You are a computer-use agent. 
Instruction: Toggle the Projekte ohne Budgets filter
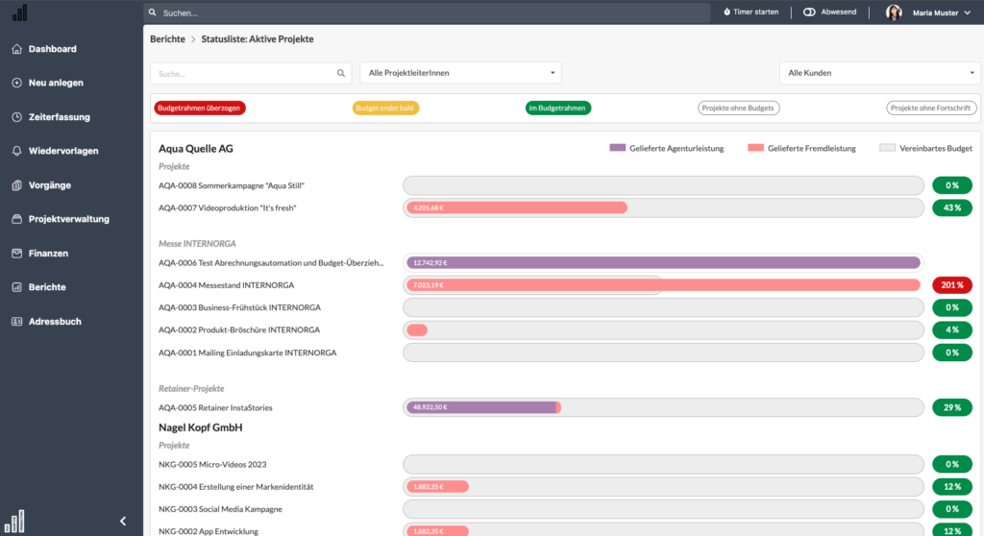[x=738, y=108]
